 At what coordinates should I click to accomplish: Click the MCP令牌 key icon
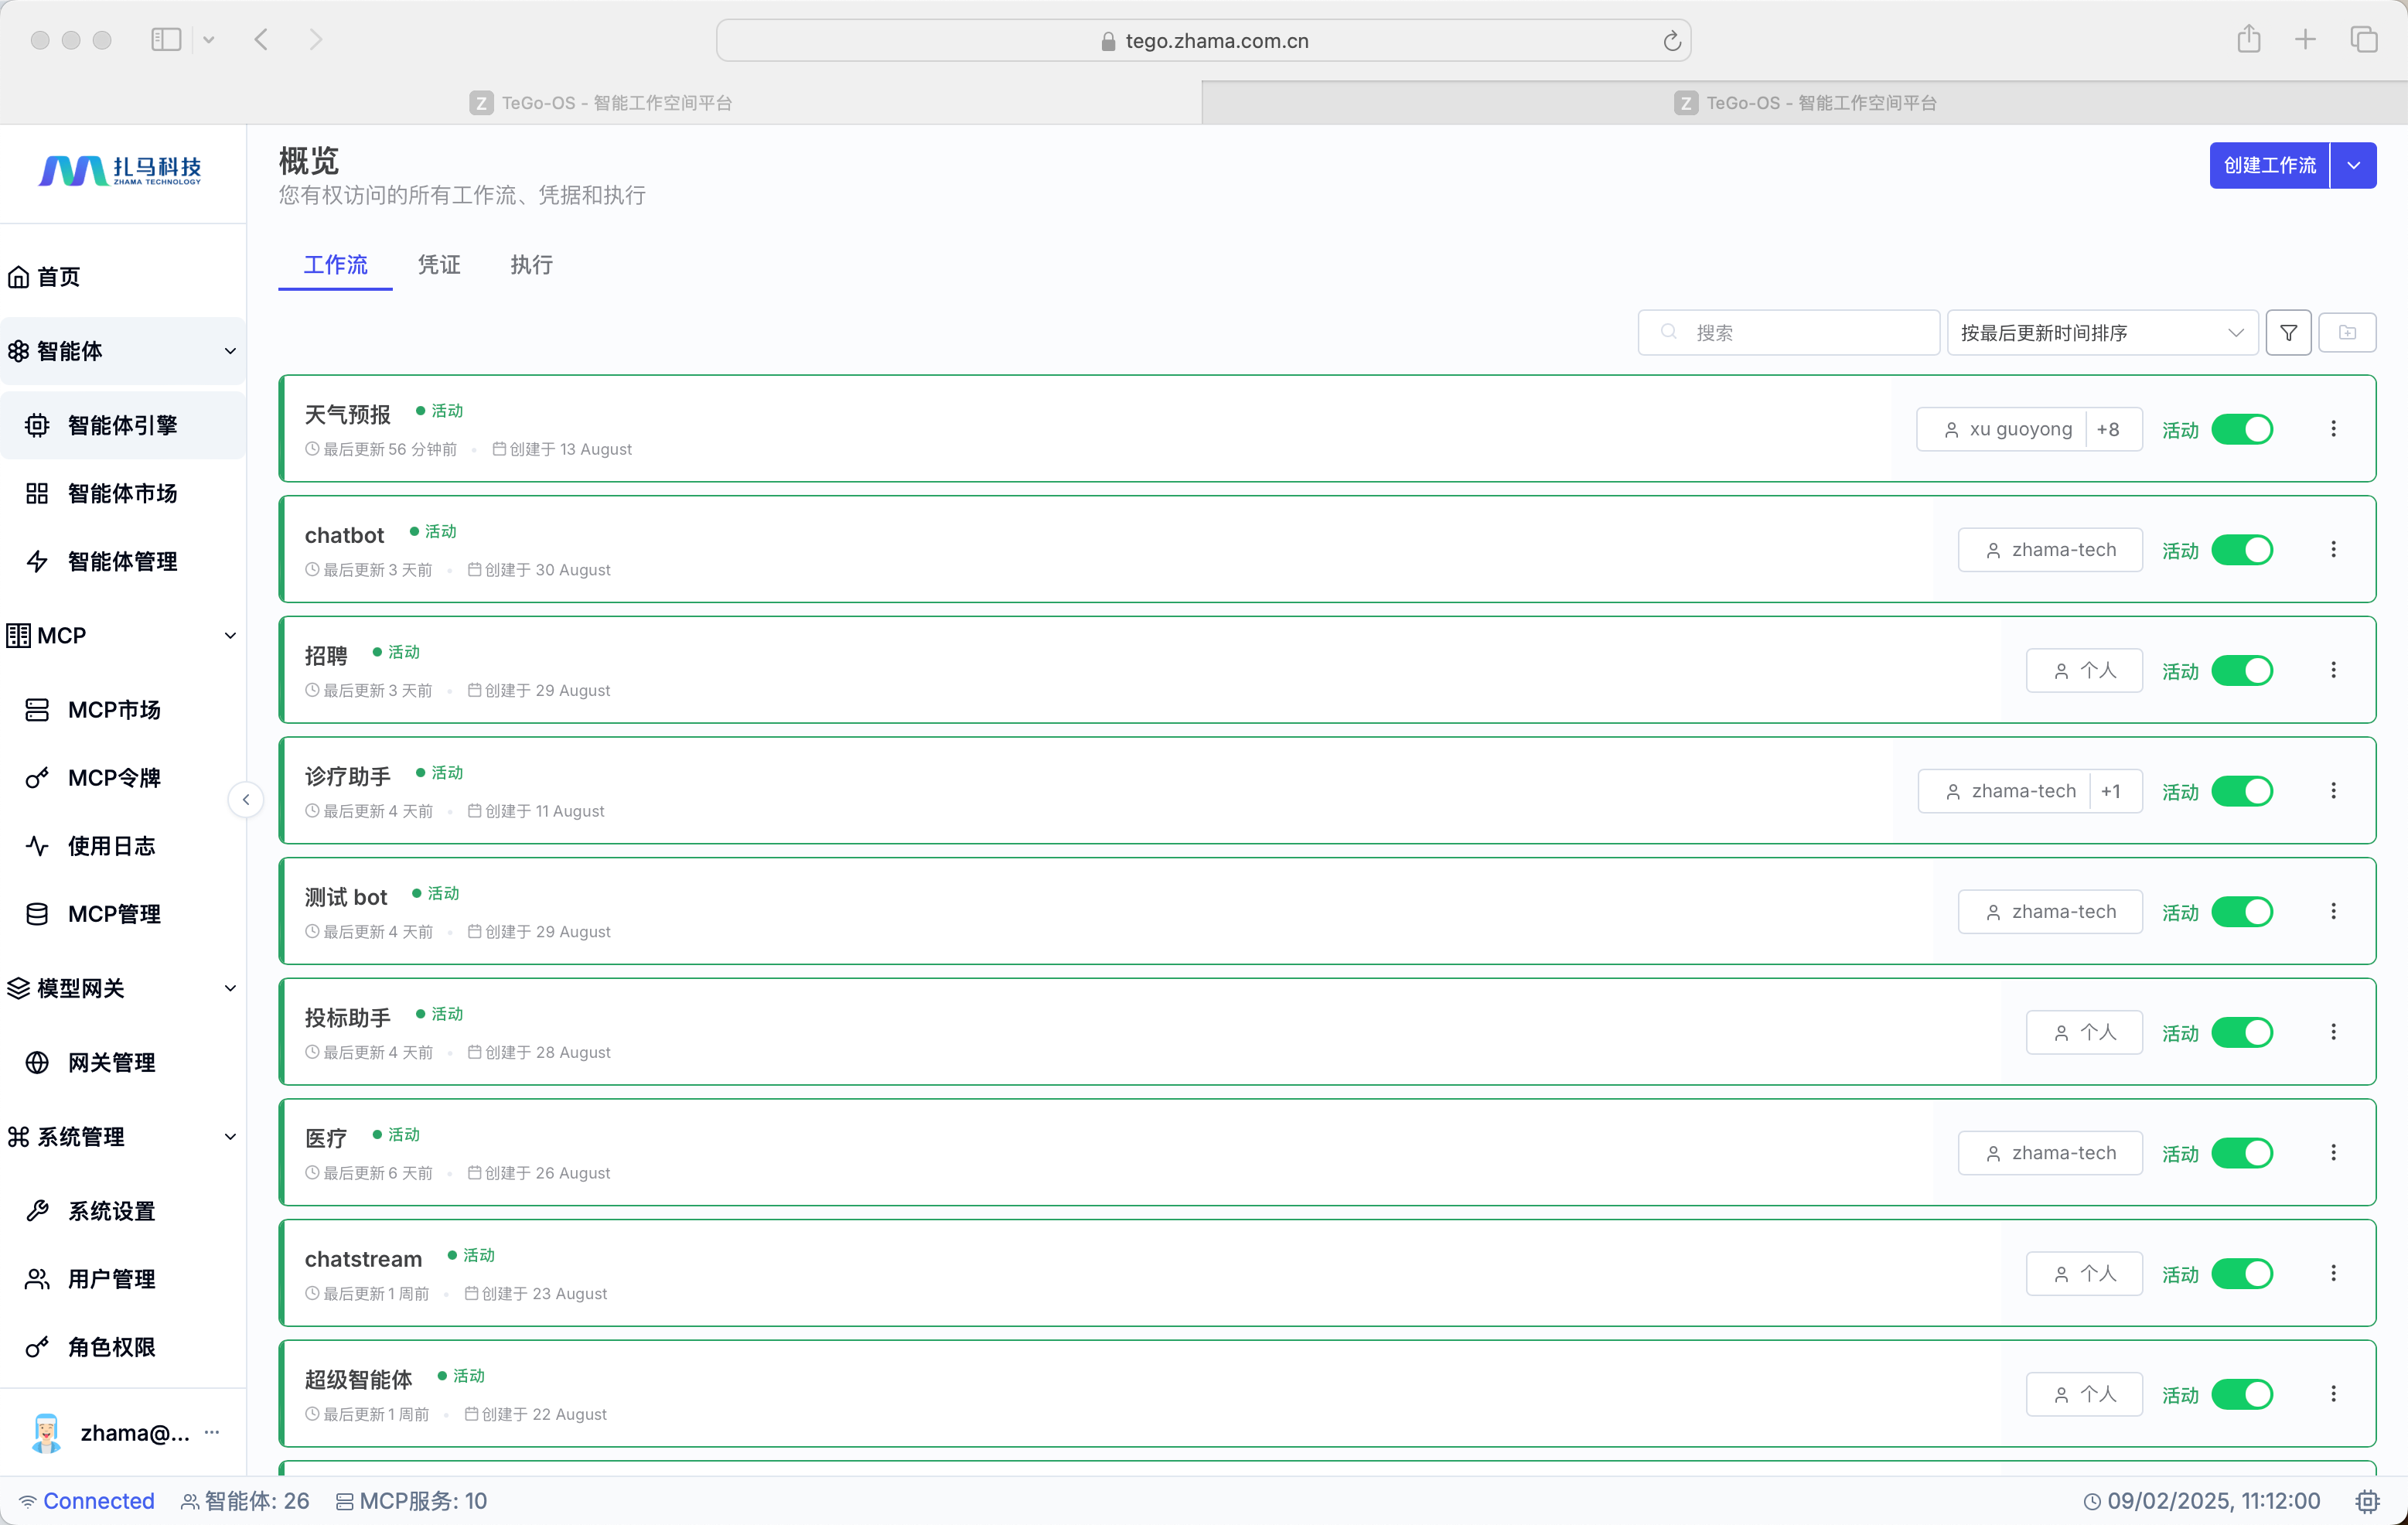(x=37, y=778)
